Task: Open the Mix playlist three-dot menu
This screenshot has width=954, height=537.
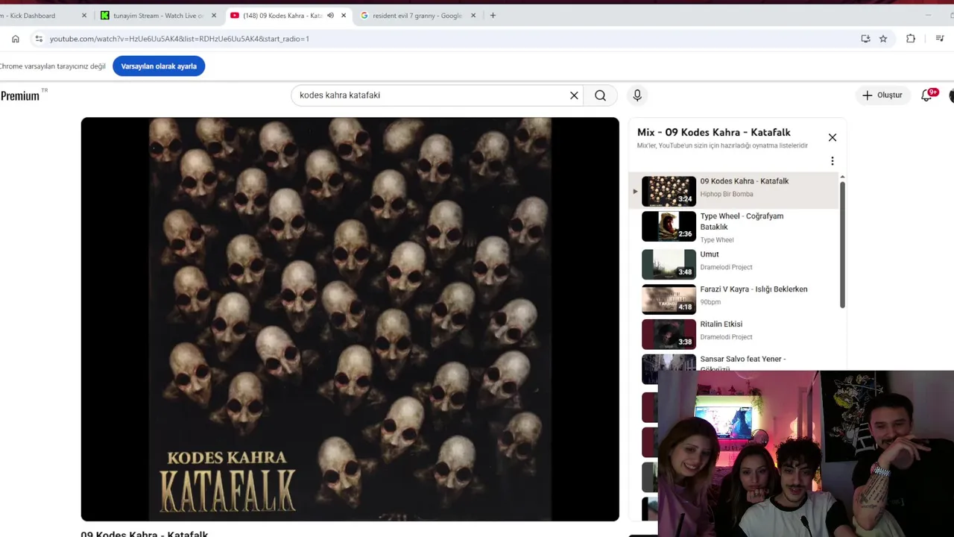Action: [833, 161]
